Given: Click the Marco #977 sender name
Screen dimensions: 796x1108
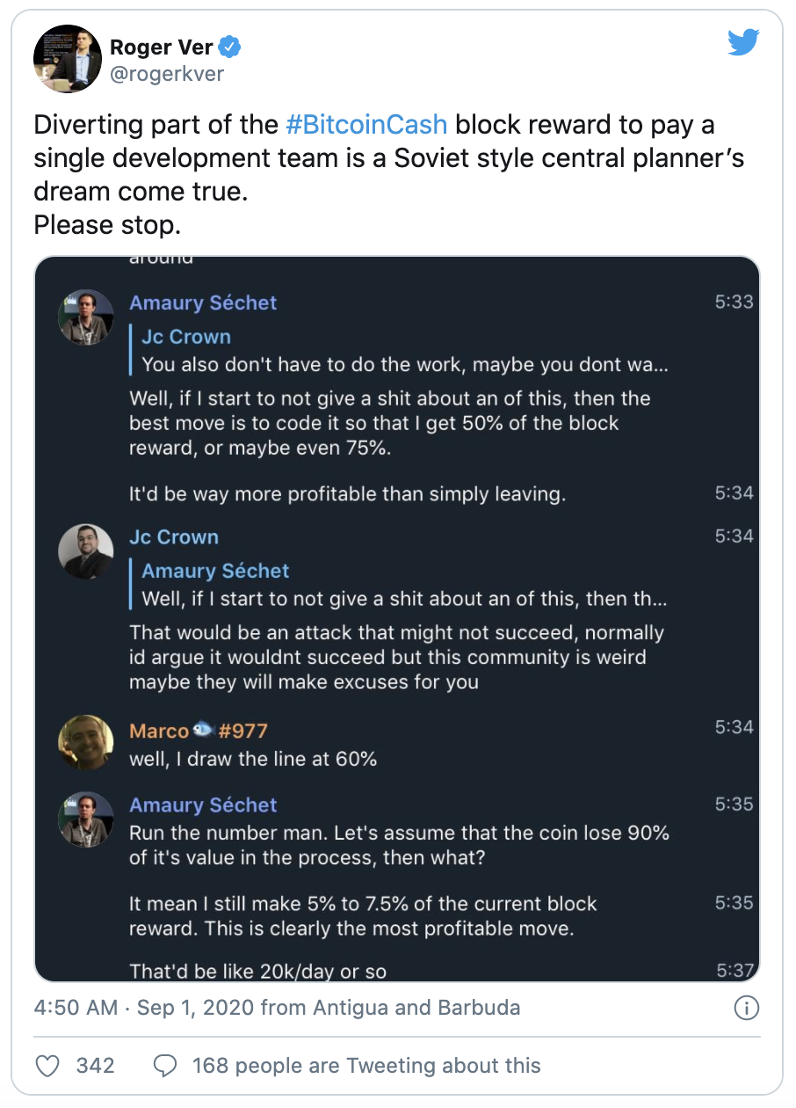Looking at the screenshot, I should [x=199, y=731].
